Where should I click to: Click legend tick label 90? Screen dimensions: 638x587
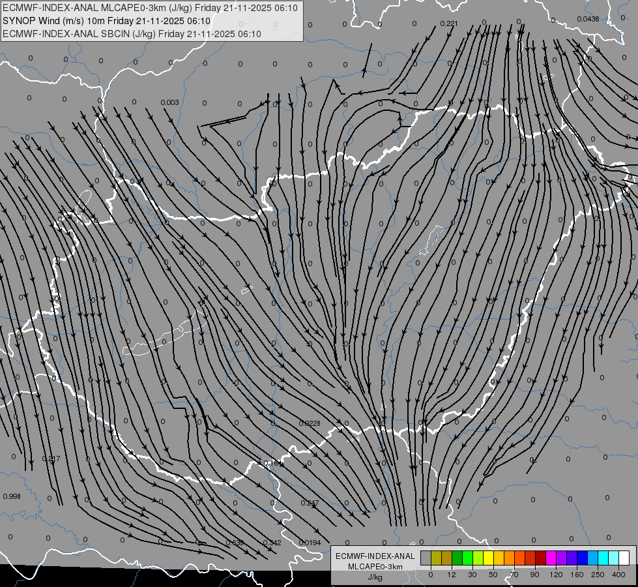coord(534,575)
